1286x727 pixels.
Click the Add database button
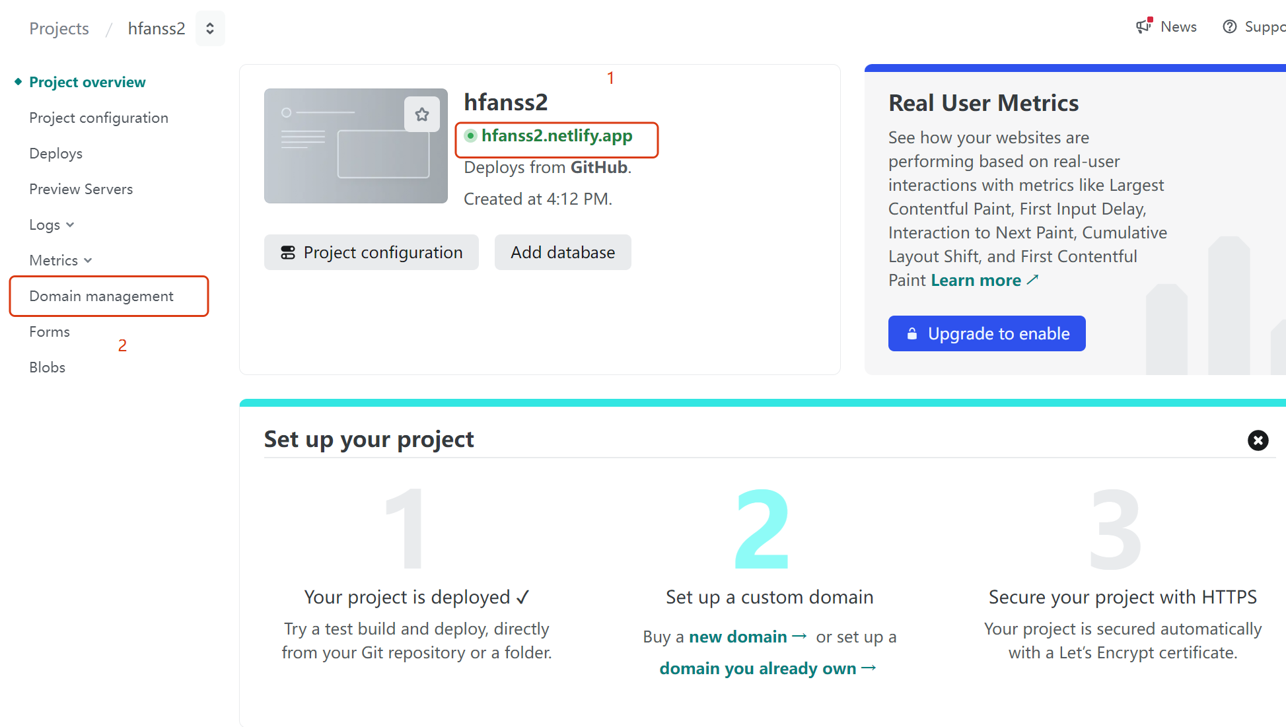pos(563,252)
